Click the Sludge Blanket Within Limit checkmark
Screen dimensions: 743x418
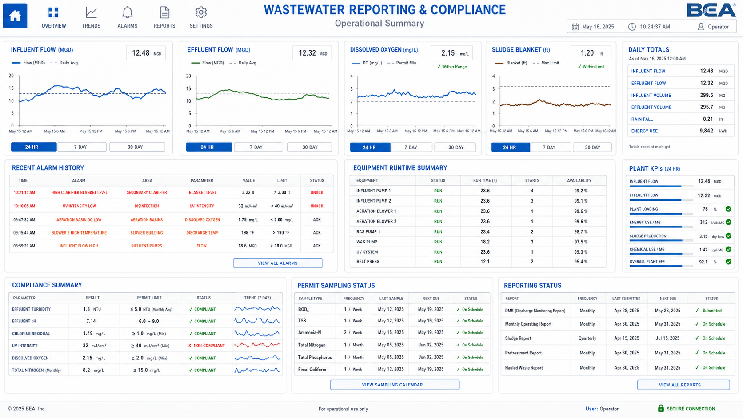(579, 67)
